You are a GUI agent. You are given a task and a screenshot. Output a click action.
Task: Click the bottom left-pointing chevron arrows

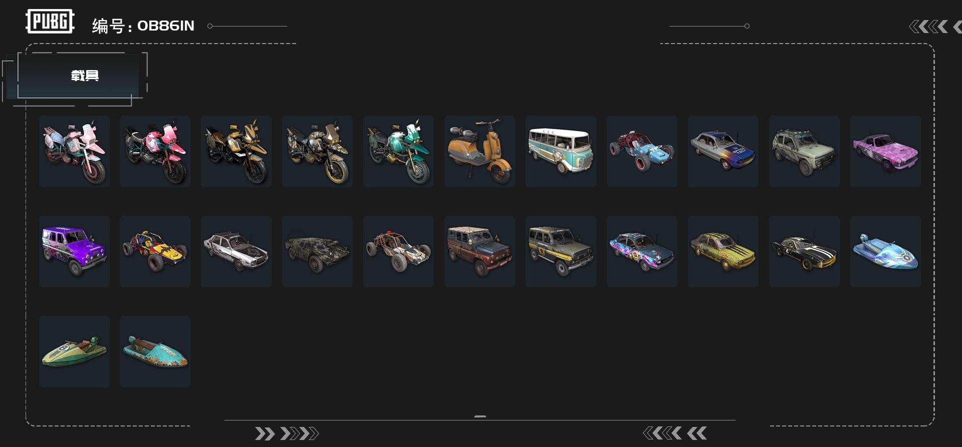click(x=675, y=433)
